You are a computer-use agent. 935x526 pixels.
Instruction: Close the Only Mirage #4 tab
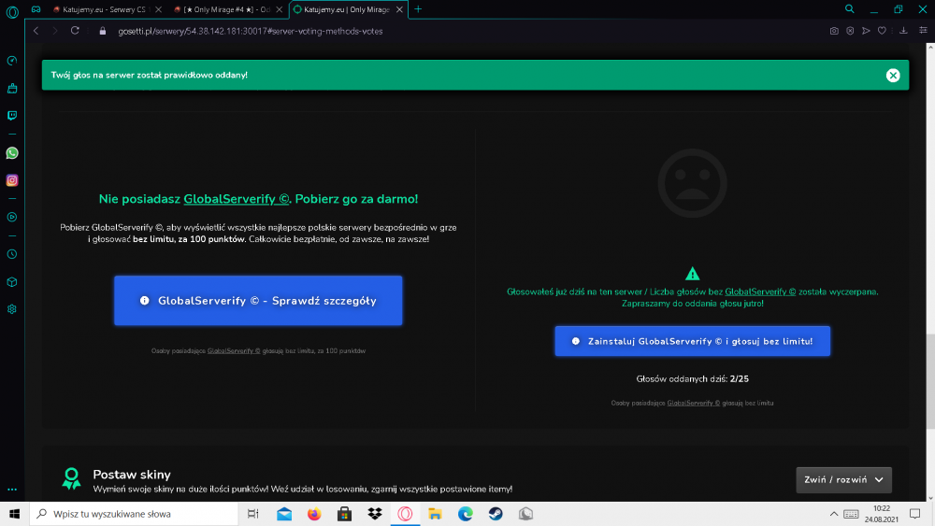[x=279, y=9]
